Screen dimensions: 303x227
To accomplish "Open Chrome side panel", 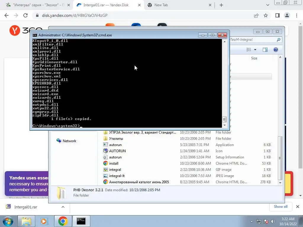I will [x=278, y=15].
